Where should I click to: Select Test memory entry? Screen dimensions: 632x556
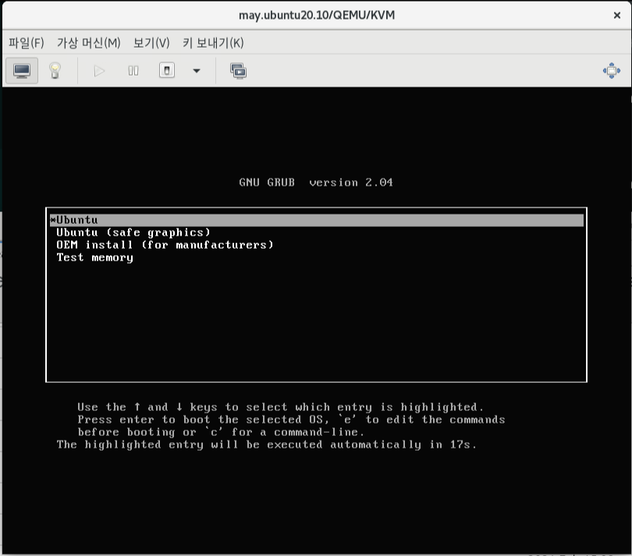pyautogui.click(x=94, y=257)
